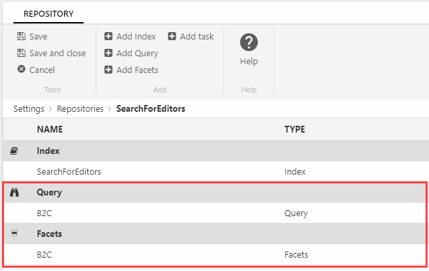Open the SearchForEditors index row
Image resolution: width=429 pixels, height=271 pixels.
pos(69,172)
